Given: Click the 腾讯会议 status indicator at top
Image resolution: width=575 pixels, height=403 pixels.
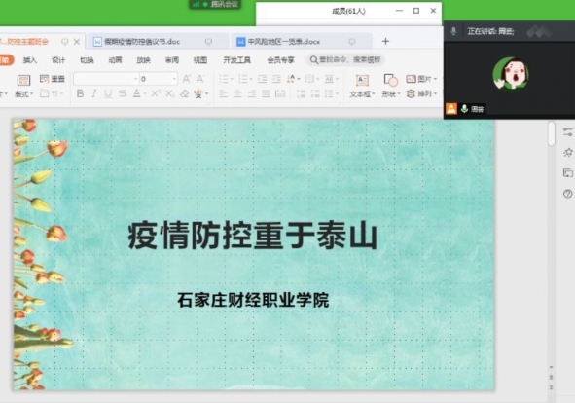Looking at the screenshot, I should [215, 5].
